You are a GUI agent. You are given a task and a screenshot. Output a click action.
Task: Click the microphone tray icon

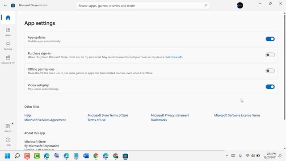tap(240, 156)
